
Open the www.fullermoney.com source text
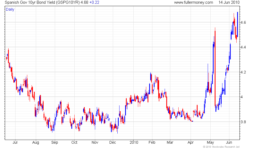[194, 2]
